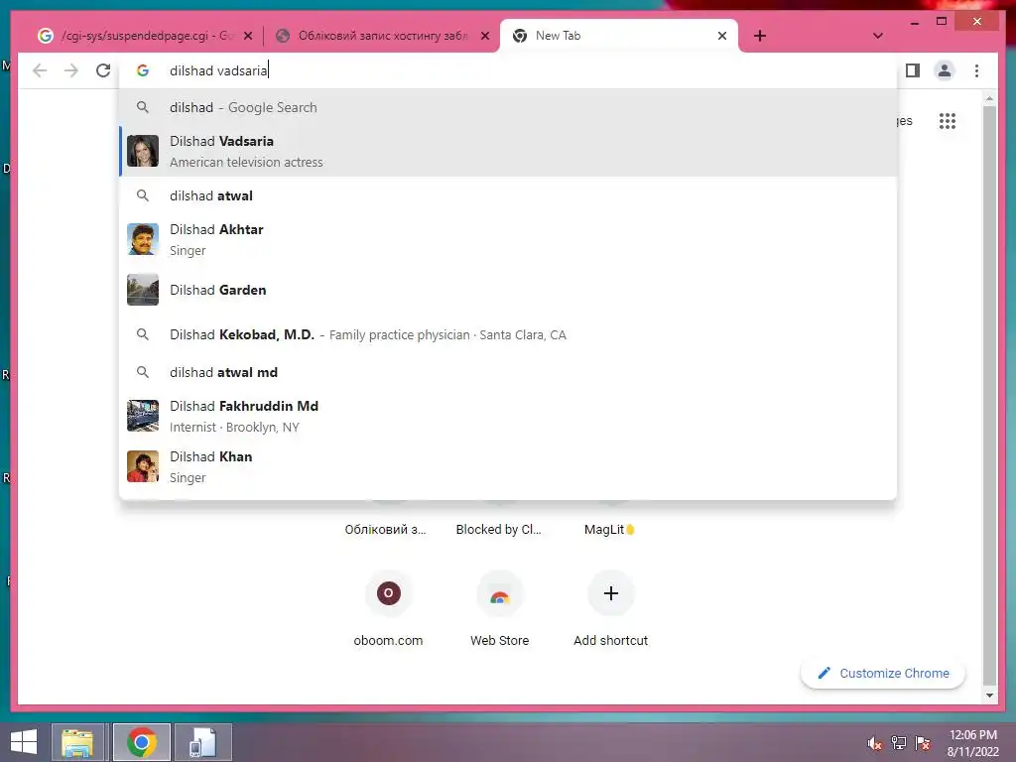
Task: Click the Dilshad Khan thumbnail photo
Action: (143, 466)
